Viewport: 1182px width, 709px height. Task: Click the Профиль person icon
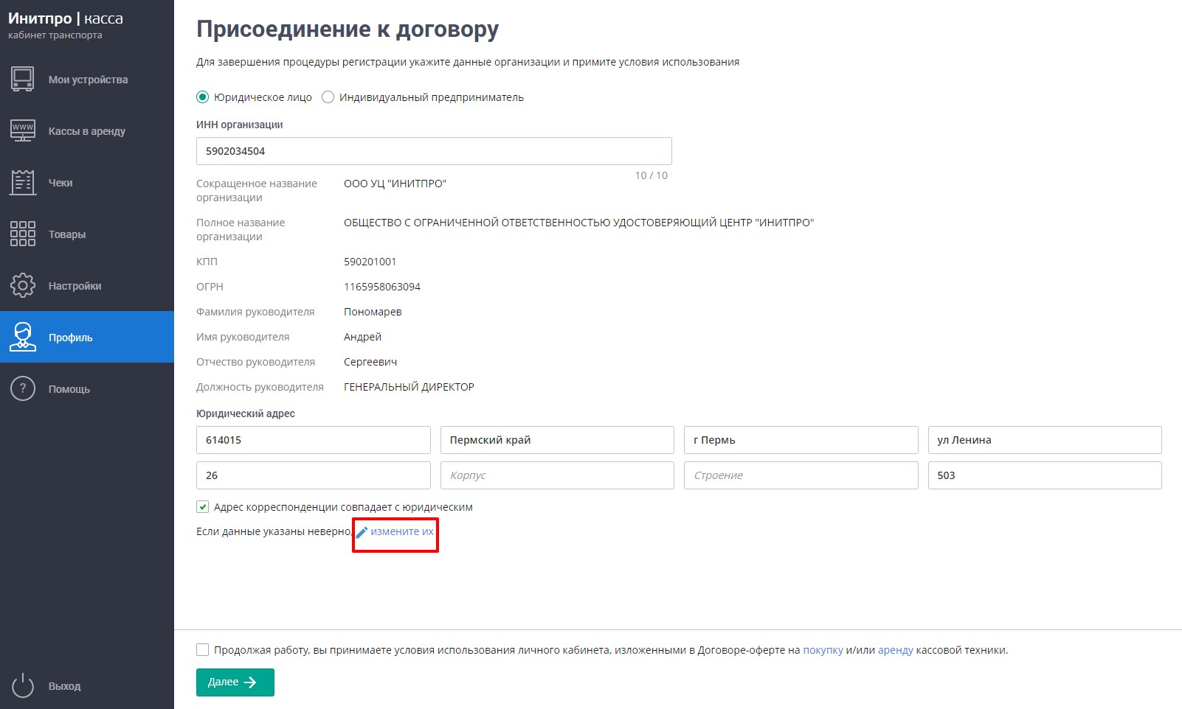23,337
